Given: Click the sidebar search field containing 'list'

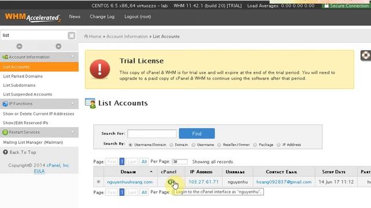Looking at the screenshot, I should [34, 35].
